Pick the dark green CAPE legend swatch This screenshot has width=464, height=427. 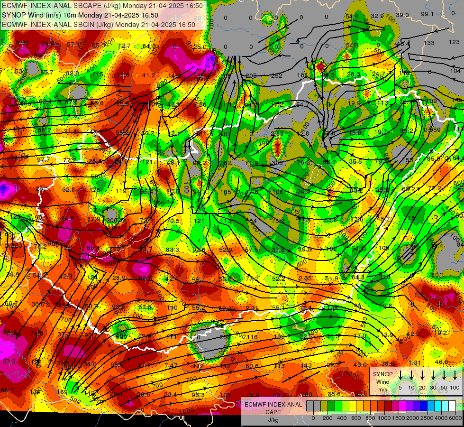(331, 406)
